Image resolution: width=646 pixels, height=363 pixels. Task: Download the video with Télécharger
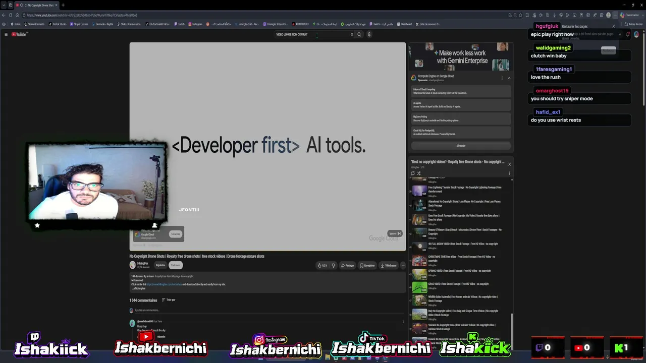tap(389, 265)
